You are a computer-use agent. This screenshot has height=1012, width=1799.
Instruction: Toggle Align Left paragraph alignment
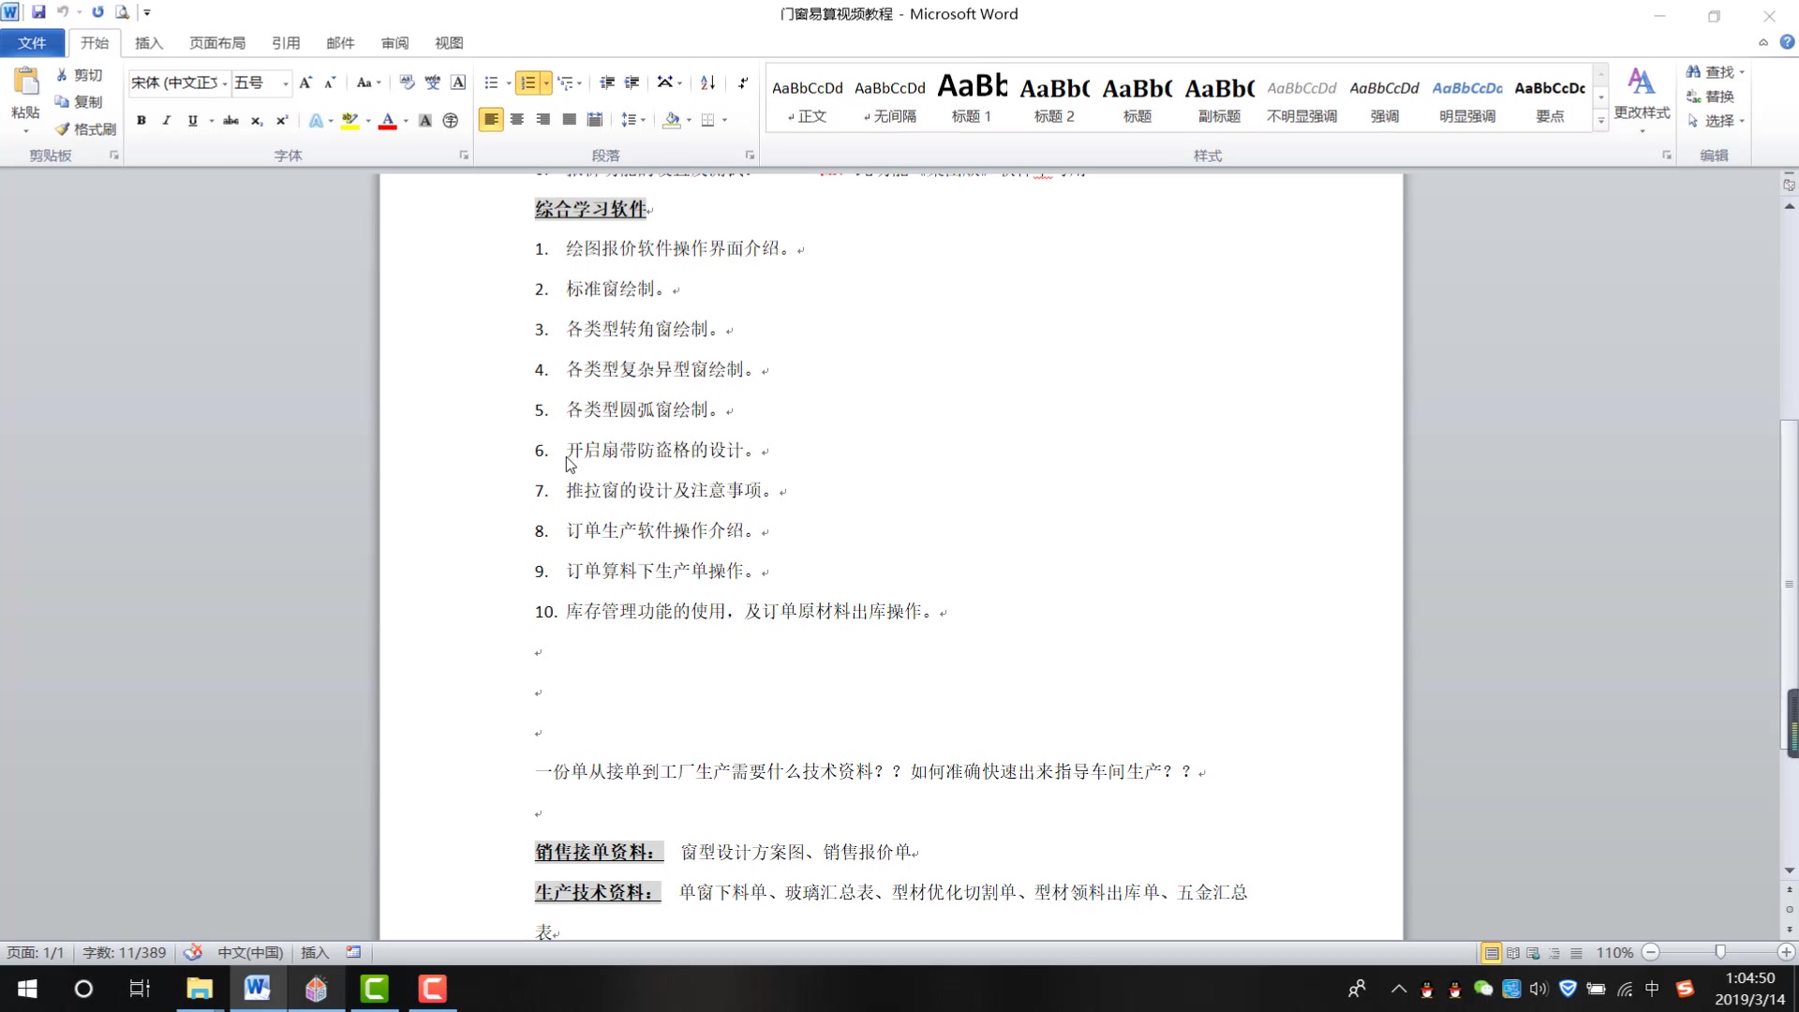491,120
